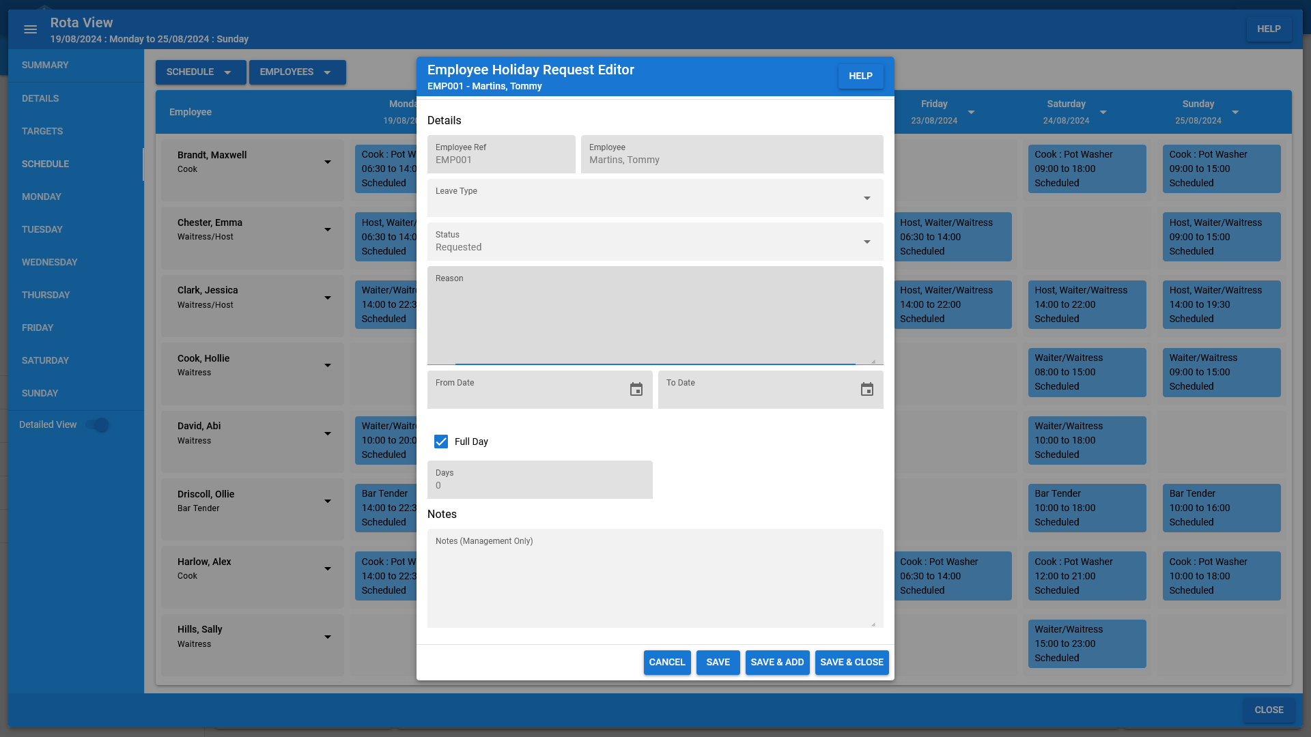Click the Employee field Martins, Tommy
This screenshot has height=737, width=1311.
tap(732, 154)
